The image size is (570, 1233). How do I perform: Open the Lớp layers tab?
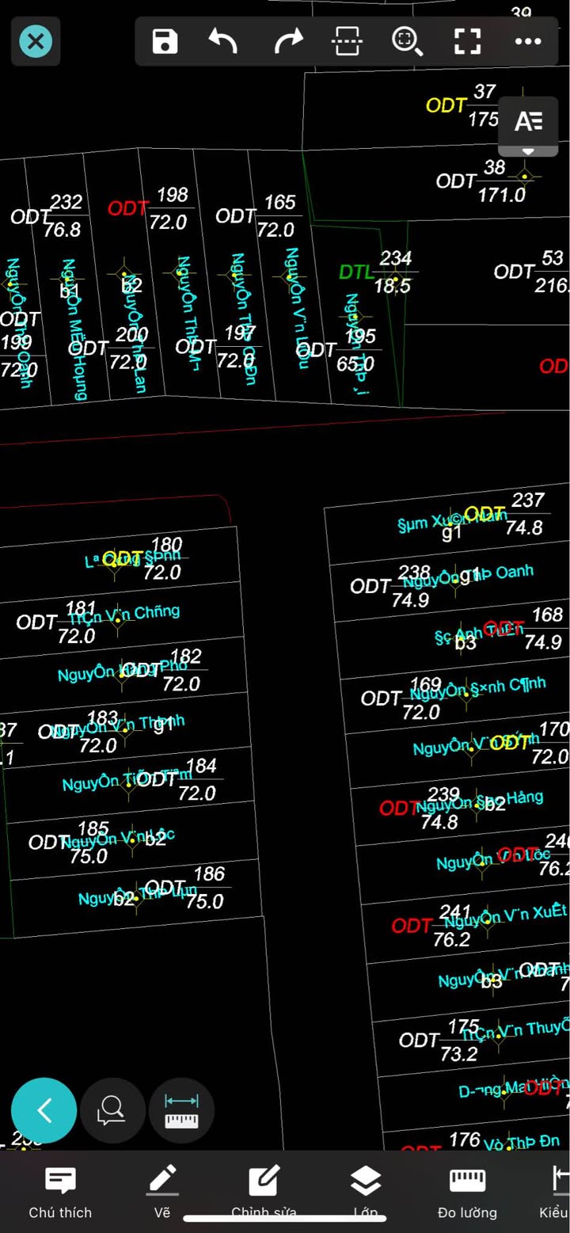[x=365, y=1192]
